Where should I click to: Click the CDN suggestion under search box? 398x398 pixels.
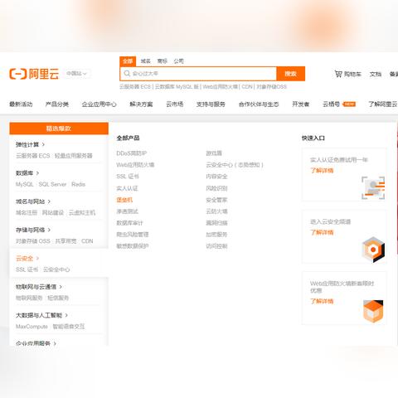(247, 87)
